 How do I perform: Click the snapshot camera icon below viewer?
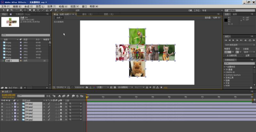pyautogui.click(x=87, y=87)
